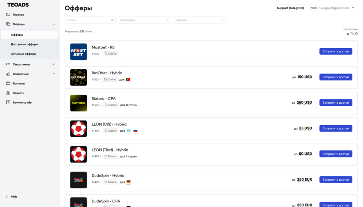Click the Casino tag on Slotoro - CPA
363x207 pixels.
[111, 105]
